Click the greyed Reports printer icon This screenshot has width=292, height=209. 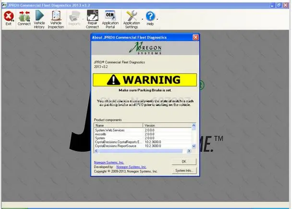click(x=74, y=16)
